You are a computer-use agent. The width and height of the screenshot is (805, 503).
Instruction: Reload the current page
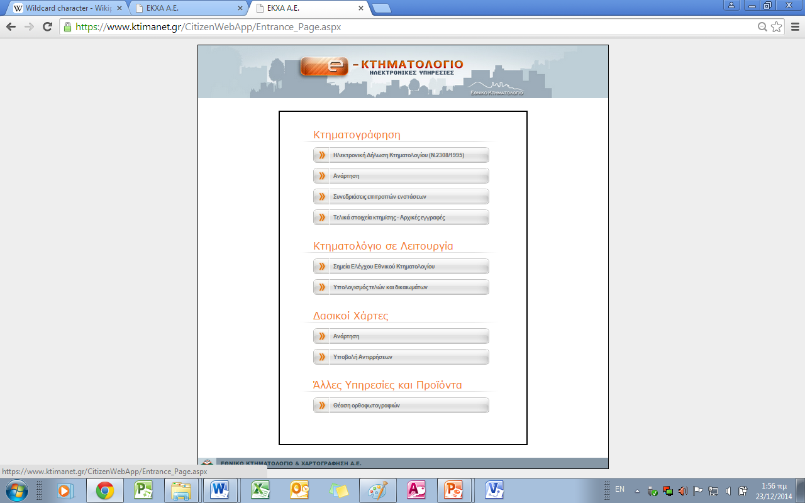coord(47,26)
